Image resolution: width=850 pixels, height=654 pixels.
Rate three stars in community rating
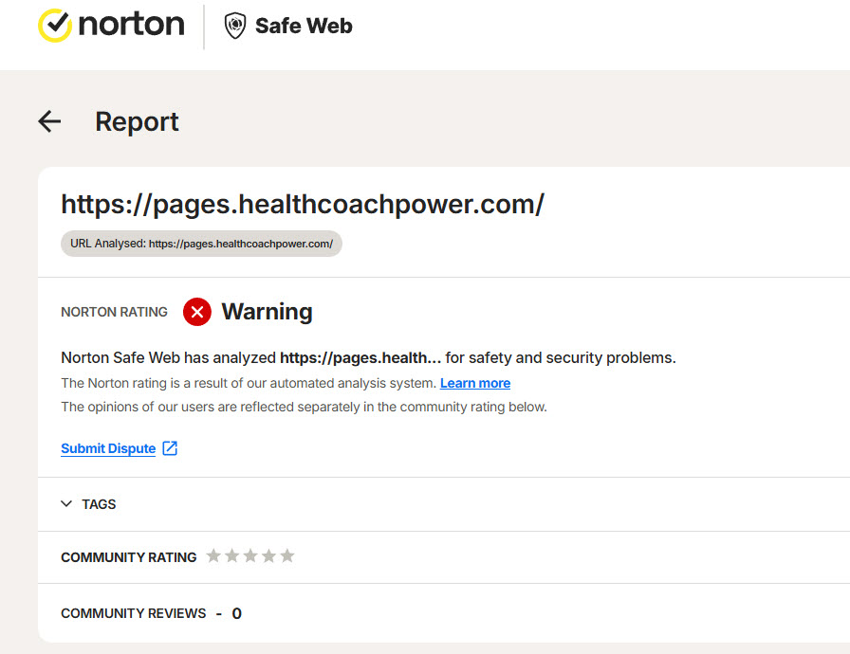pyautogui.click(x=250, y=556)
